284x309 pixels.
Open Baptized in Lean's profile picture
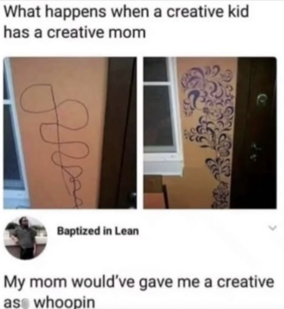(26, 238)
